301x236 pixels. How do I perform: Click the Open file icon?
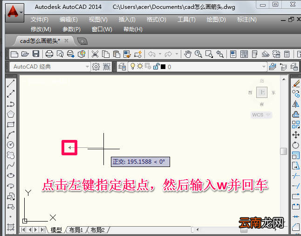pyautogui.click(x=25, y=54)
